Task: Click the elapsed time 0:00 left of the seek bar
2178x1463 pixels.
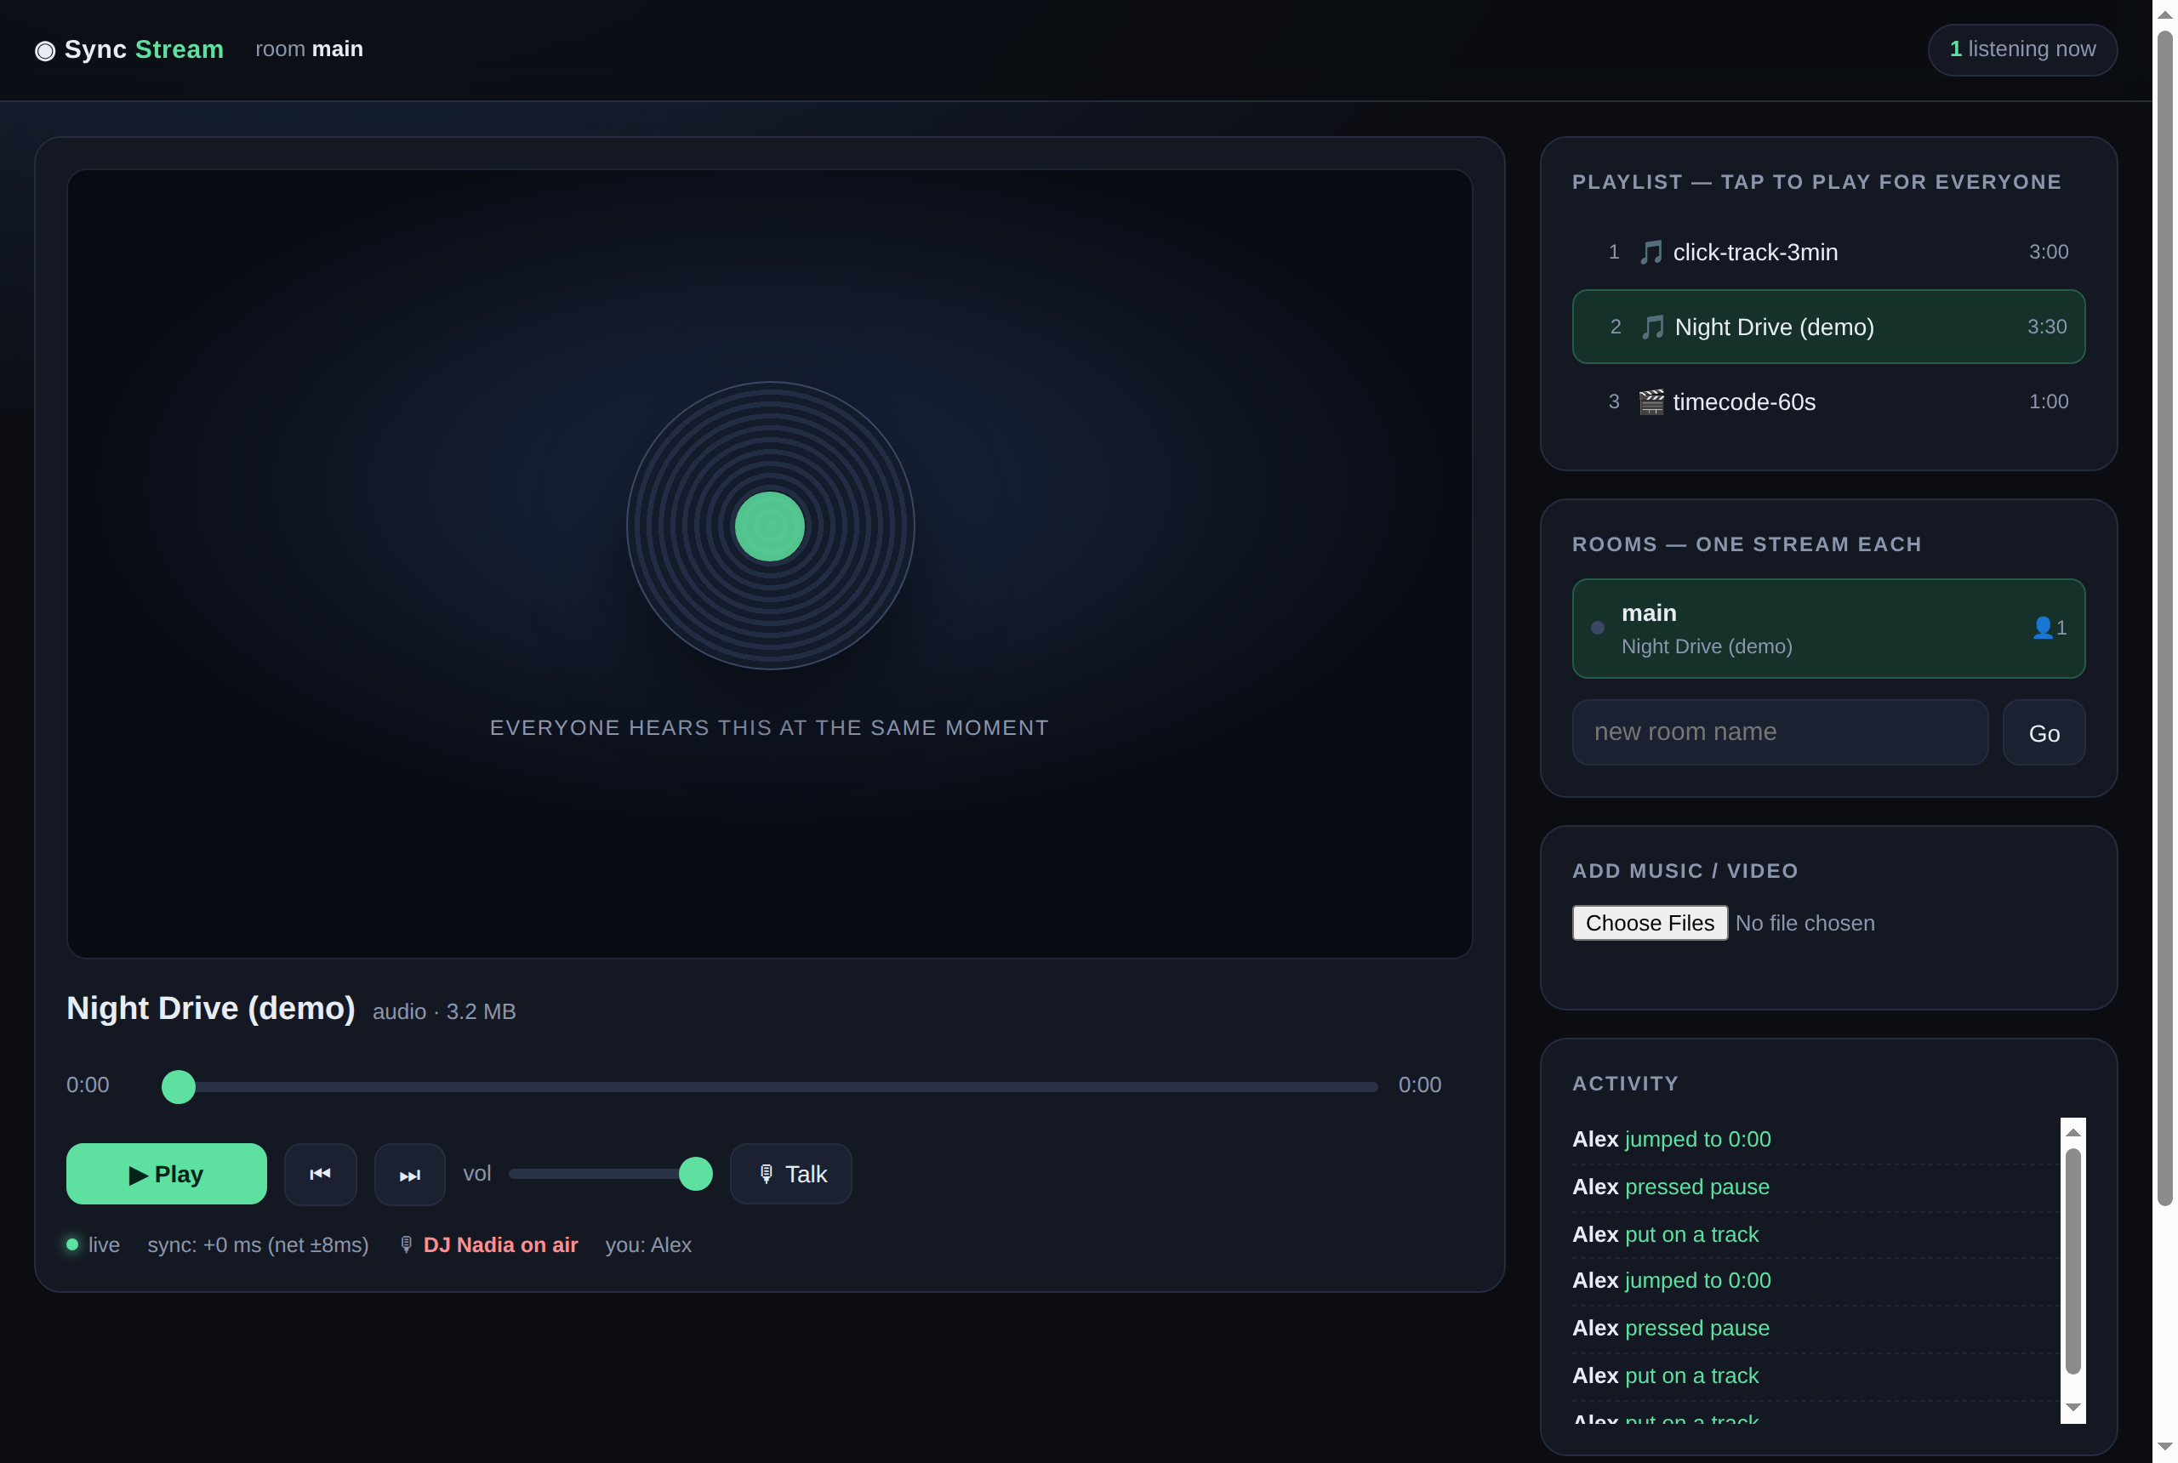Action: (88, 1085)
